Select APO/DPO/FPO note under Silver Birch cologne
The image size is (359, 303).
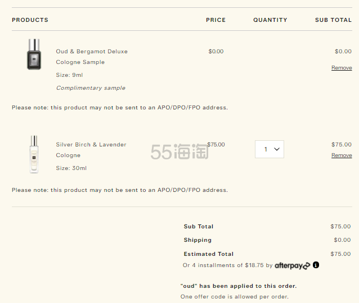point(120,190)
